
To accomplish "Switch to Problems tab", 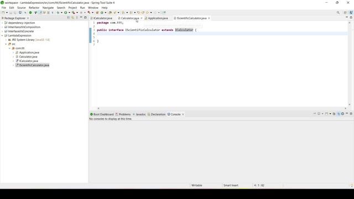I will point(123,114).
